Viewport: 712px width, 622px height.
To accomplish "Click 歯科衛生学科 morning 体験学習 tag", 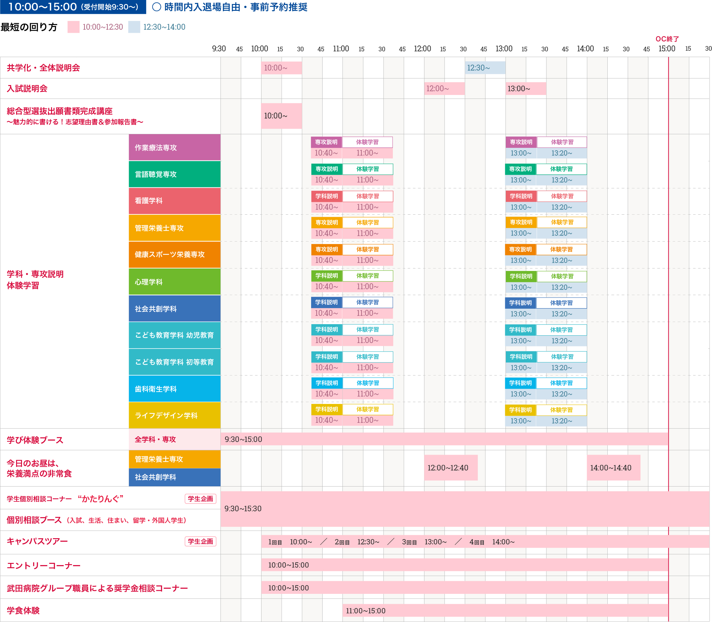I will coord(368,383).
